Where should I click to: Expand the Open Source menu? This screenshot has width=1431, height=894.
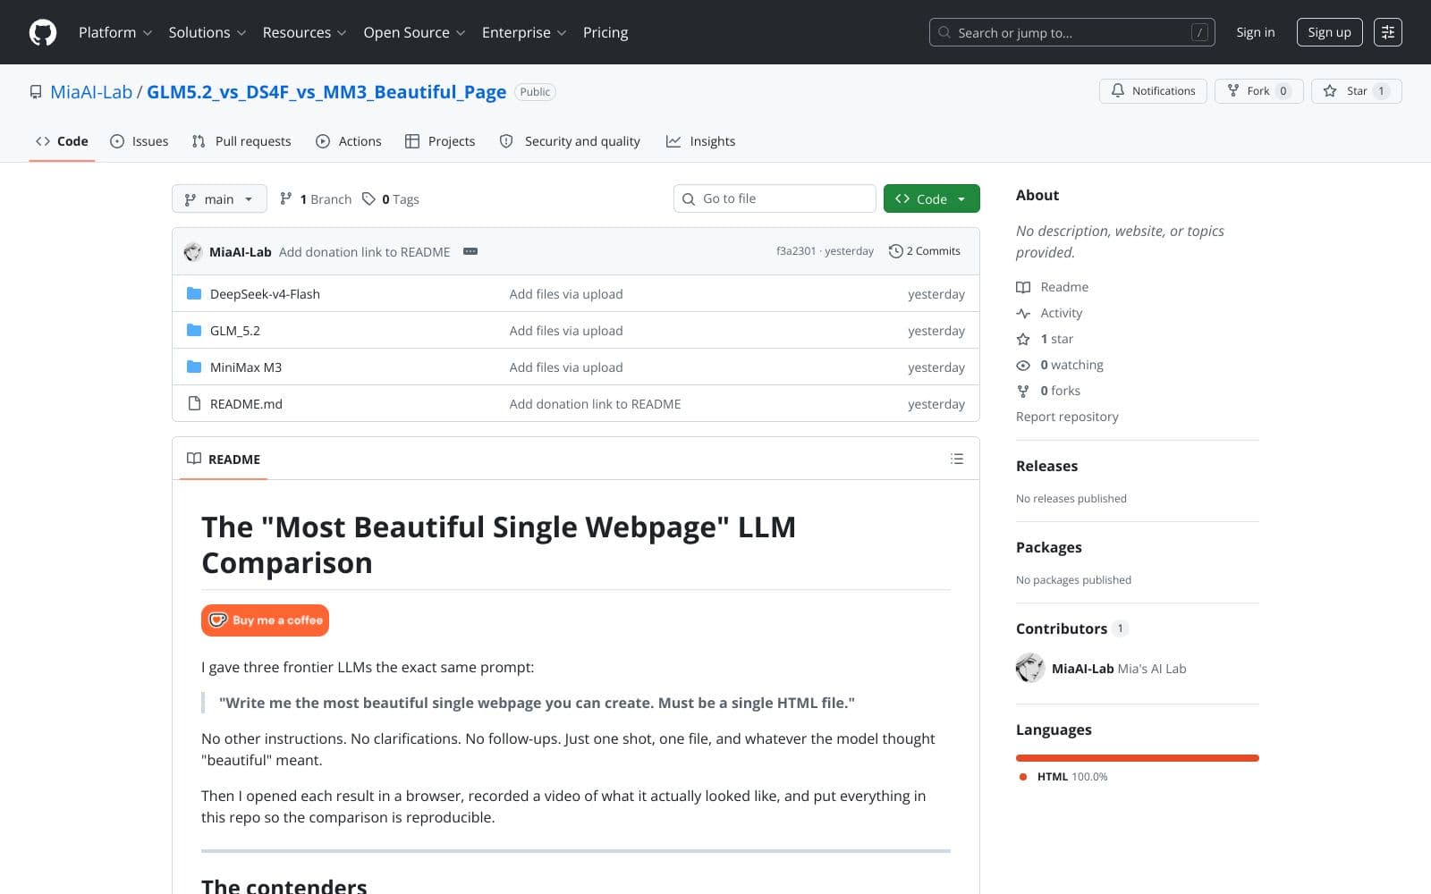click(414, 32)
